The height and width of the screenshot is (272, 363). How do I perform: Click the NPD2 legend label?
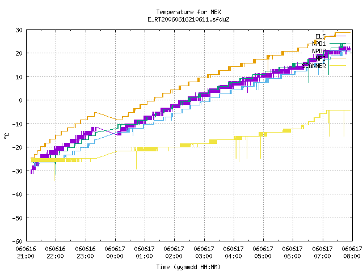(319, 51)
